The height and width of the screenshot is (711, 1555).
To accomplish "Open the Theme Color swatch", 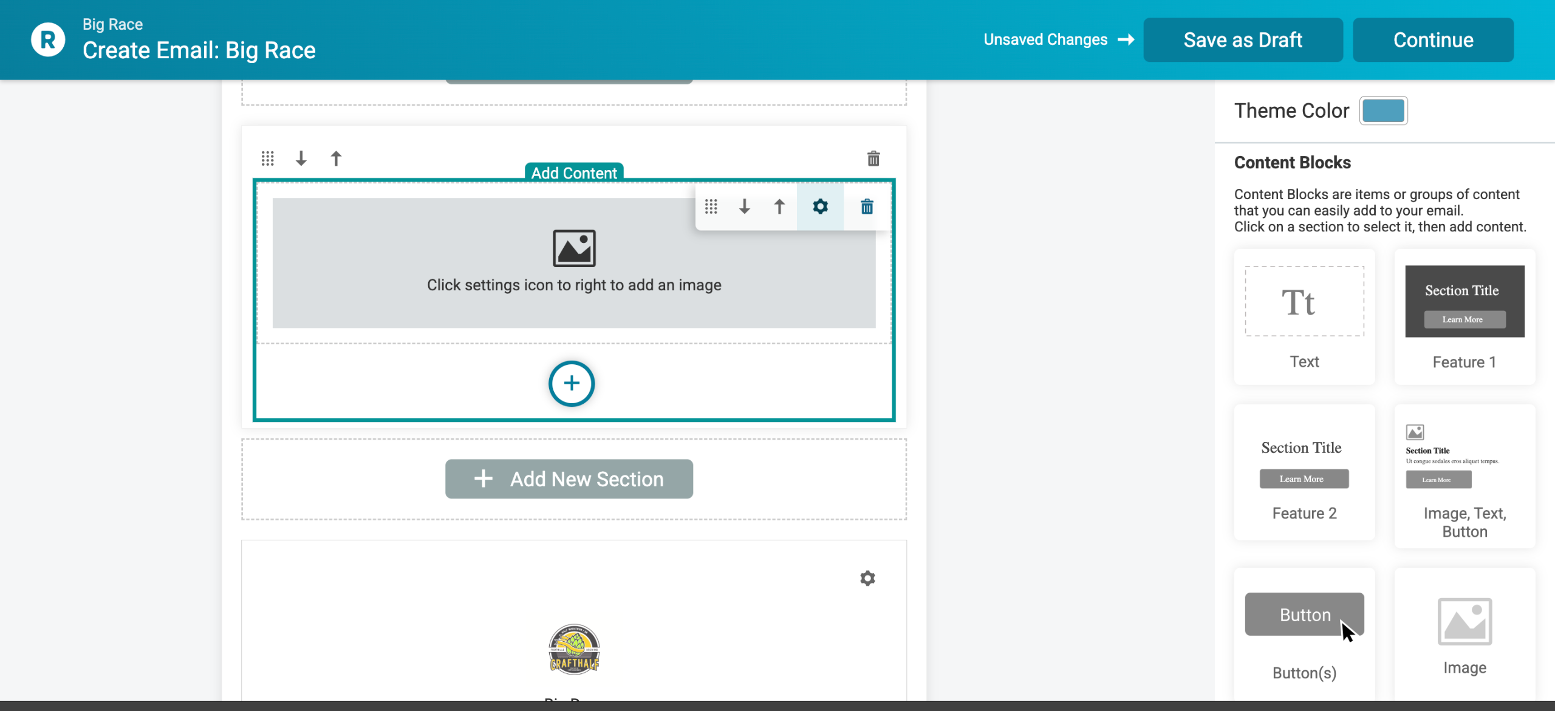I will [1383, 111].
